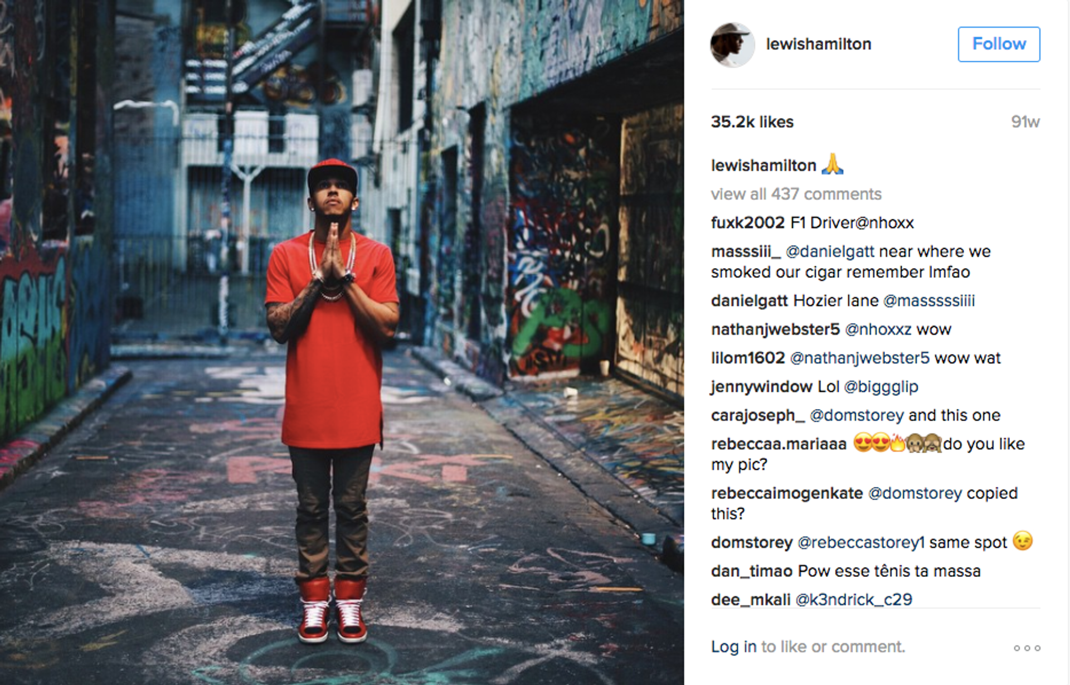Image resolution: width=1070 pixels, height=685 pixels.
Task: Open the main post photo
Action: [342, 342]
